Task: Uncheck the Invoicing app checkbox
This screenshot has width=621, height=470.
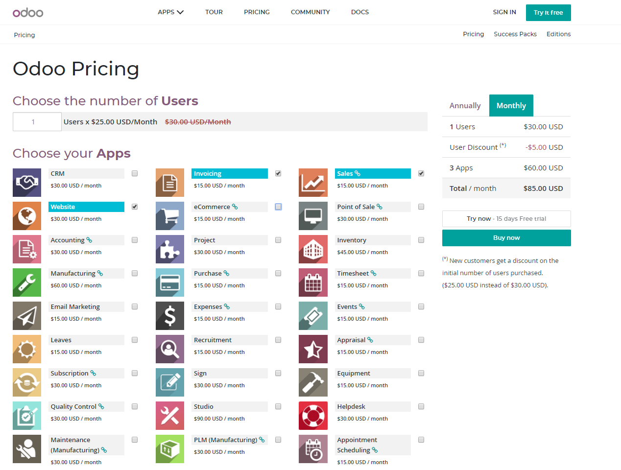Action: click(x=278, y=173)
